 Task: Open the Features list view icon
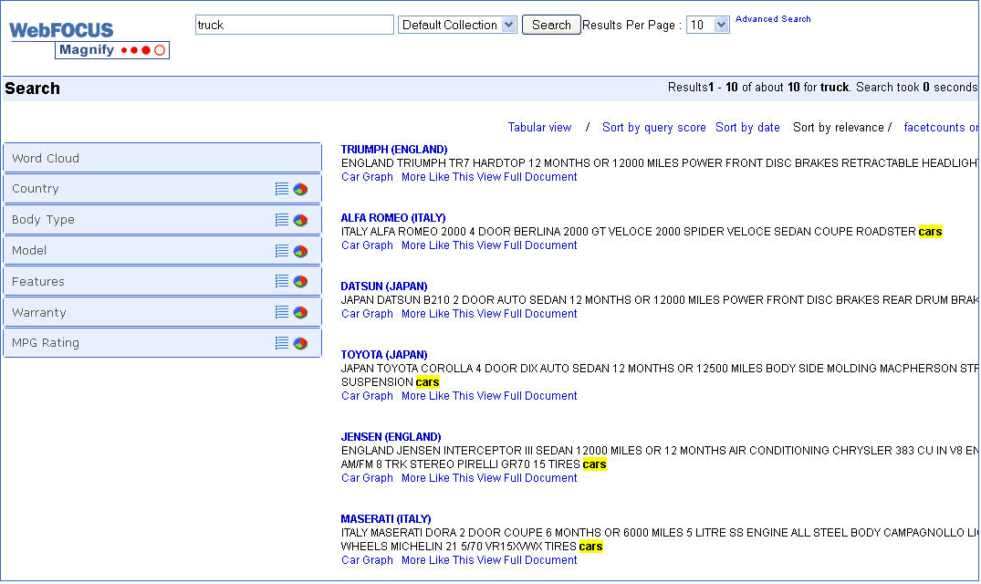tap(282, 281)
